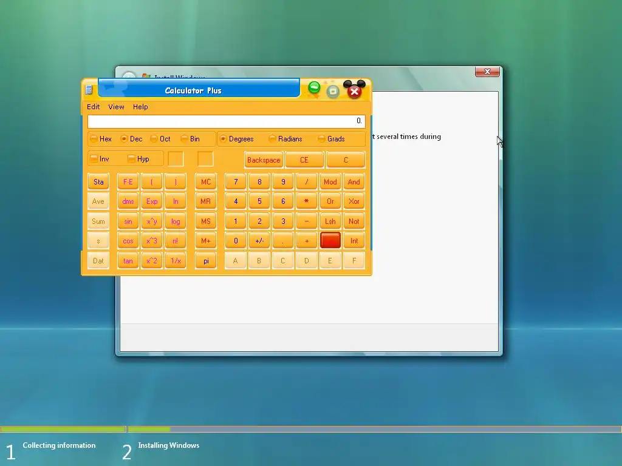Click the Mod operator
Viewport: 622px width, 466px height.
point(330,182)
